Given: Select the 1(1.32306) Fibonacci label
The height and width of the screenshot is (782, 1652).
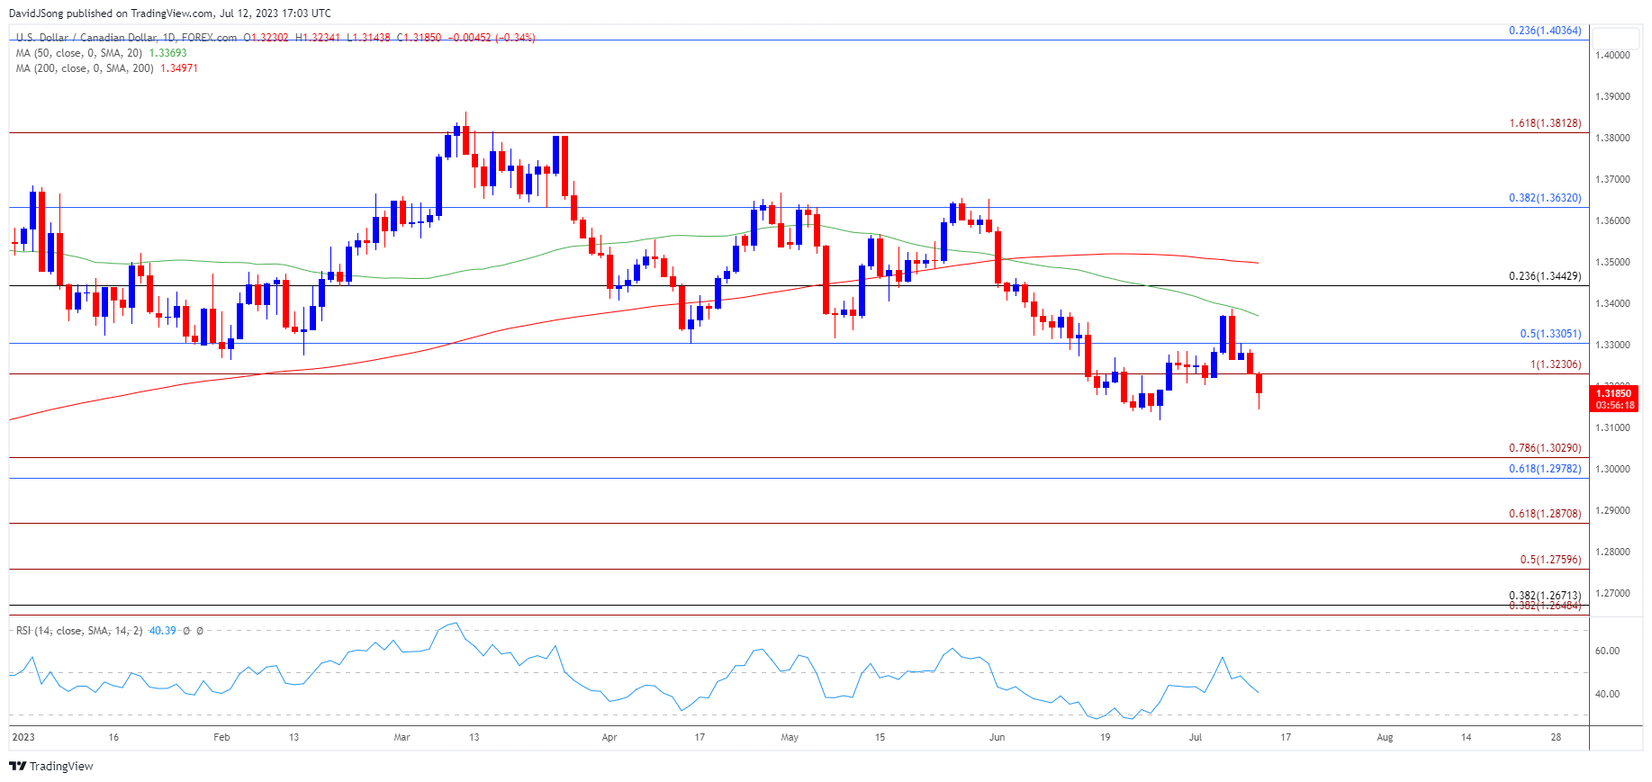Looking at the screenshot, I should pos(1556,364).
